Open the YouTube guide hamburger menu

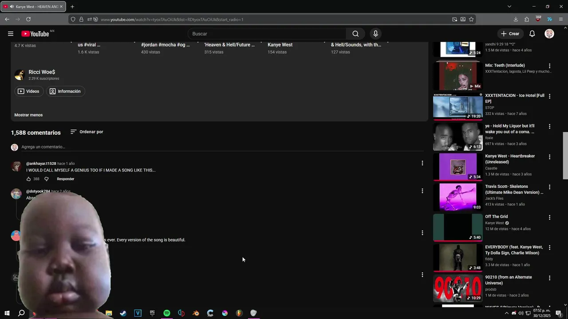point(11,34)
